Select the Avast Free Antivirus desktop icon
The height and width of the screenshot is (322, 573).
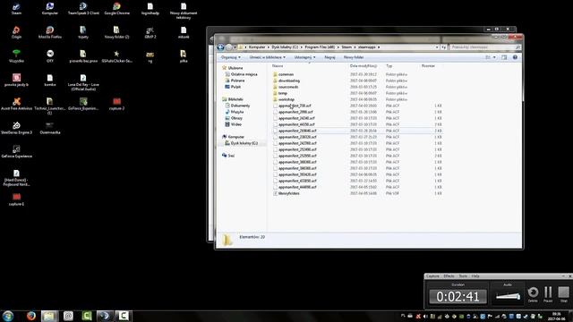(16, 104)
